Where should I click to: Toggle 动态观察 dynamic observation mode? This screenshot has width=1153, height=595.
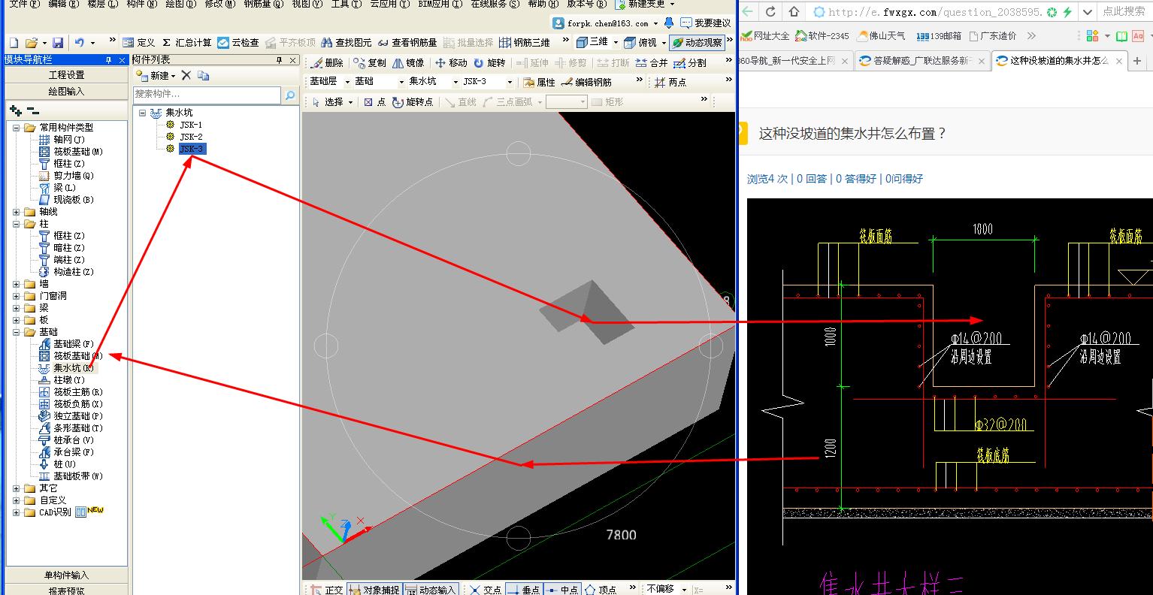pyautogui.click(x=698, y=43)
